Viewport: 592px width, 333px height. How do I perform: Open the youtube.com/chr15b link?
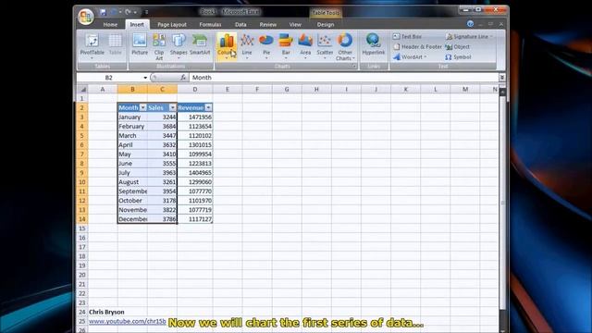coord(128,321)
